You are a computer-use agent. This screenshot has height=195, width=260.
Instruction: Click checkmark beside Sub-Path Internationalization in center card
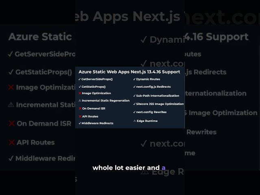tap(134, 96)
